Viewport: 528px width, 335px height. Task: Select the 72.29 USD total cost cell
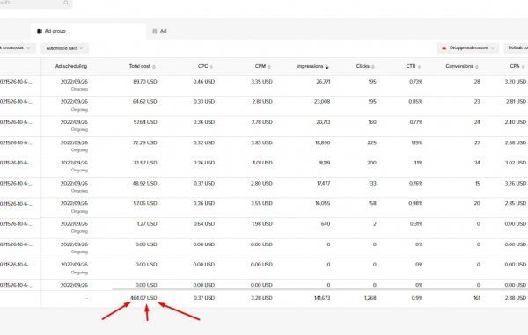pyautogui.click(x=145, y=142)
